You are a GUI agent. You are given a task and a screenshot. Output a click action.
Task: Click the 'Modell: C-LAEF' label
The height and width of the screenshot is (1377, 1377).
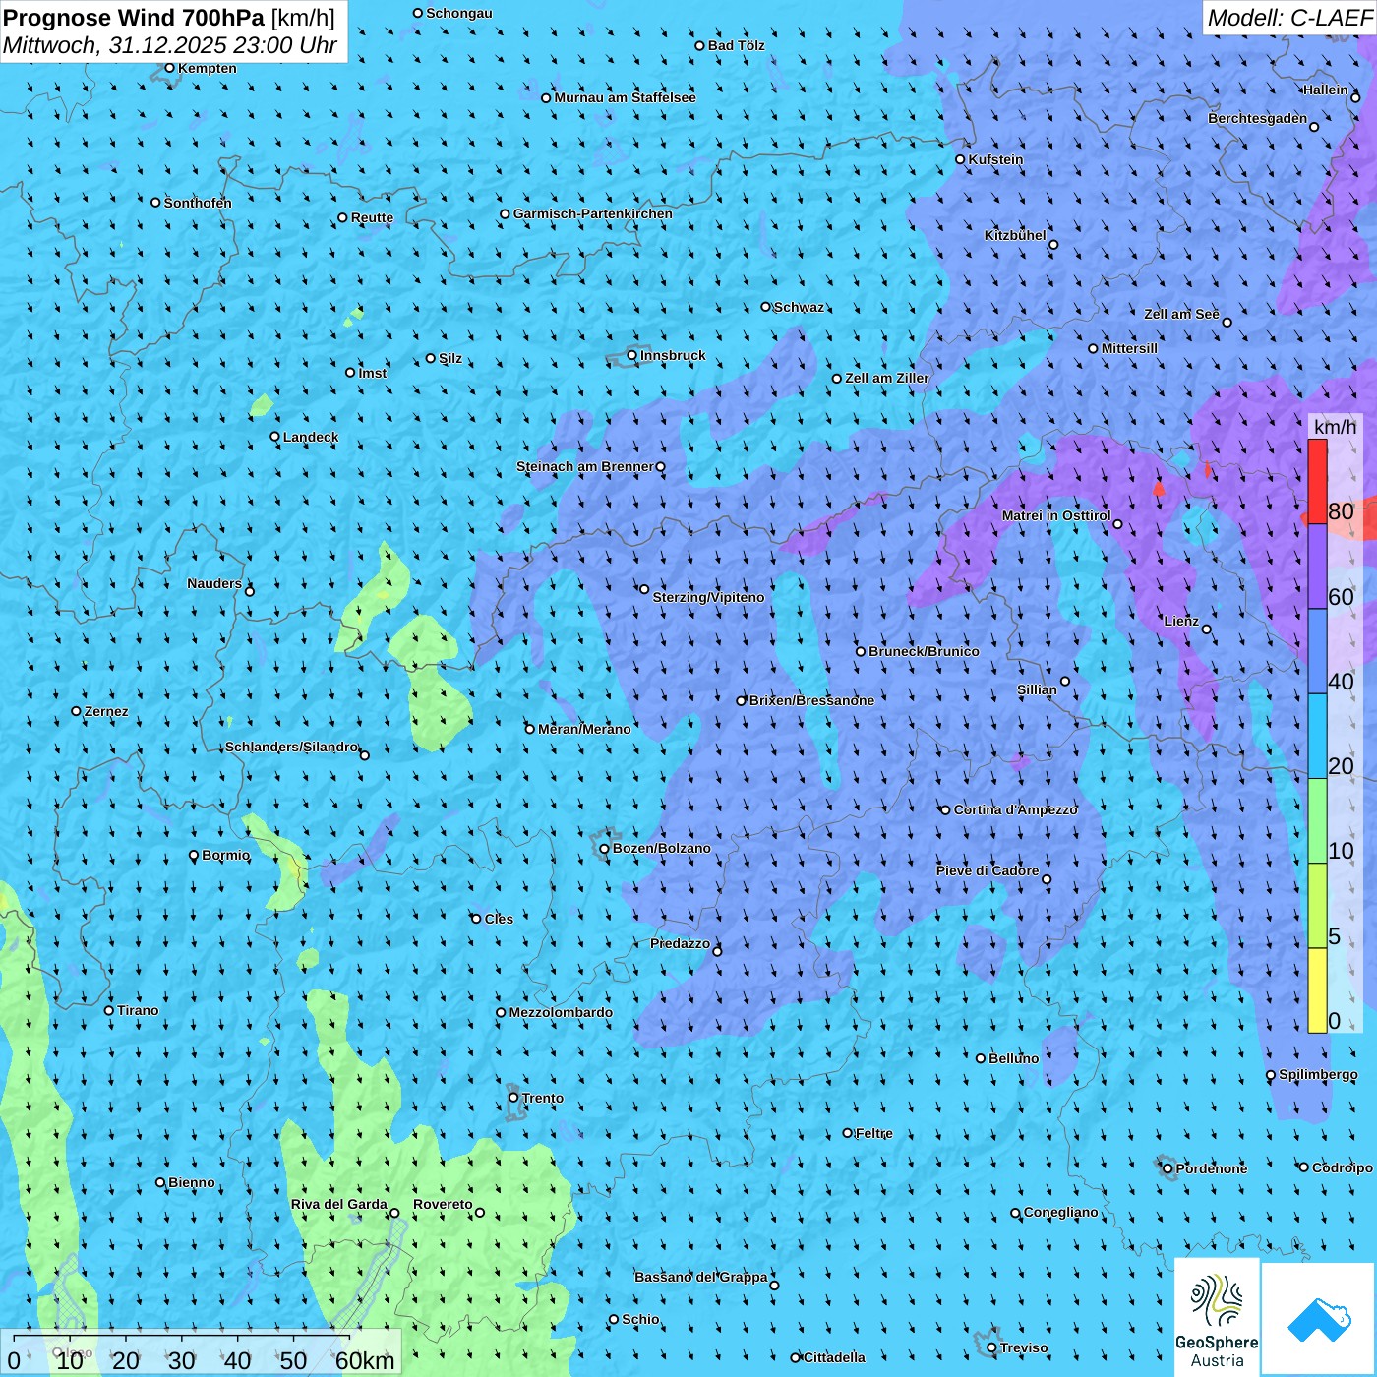[1289, 18]
